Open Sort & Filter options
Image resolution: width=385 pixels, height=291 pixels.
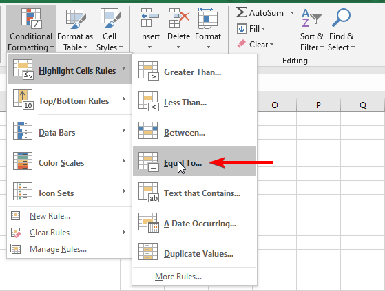[312, 30]
